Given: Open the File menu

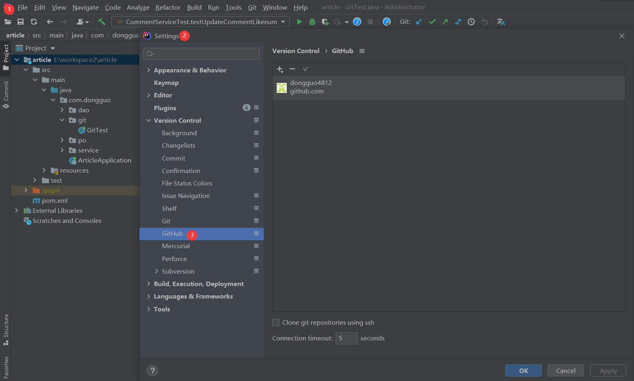Looking at the screenshot, I should click(x=23, y=7).
